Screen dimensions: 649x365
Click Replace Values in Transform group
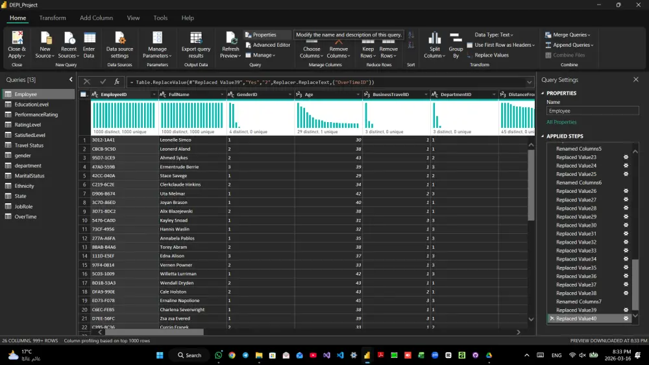tap(488, 55)
